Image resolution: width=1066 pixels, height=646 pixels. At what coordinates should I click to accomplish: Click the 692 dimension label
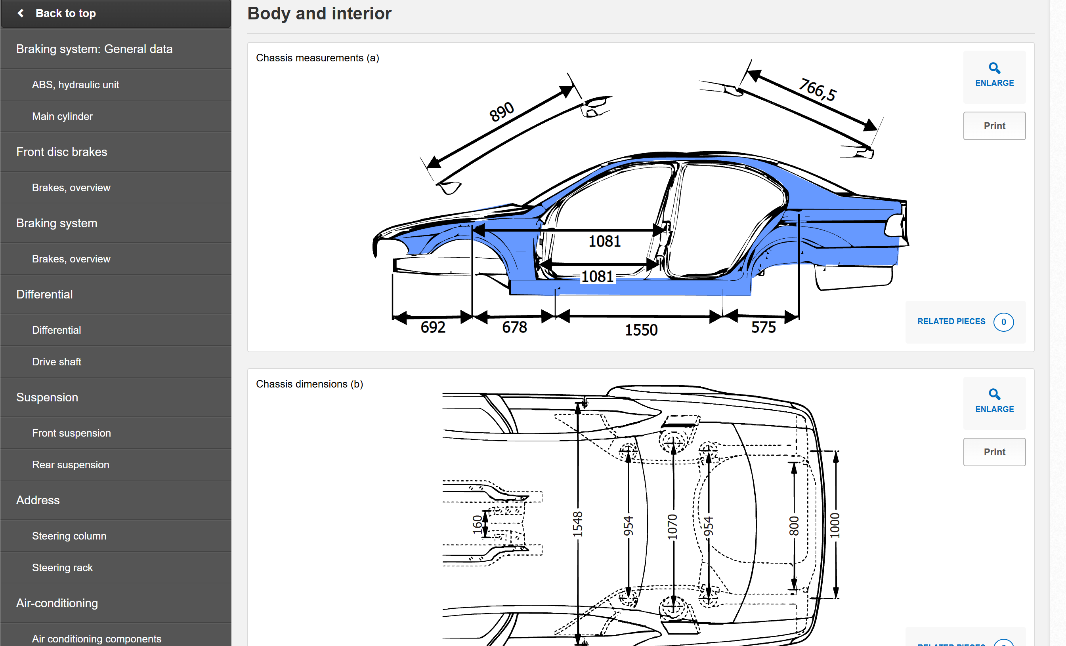(433, 327)
